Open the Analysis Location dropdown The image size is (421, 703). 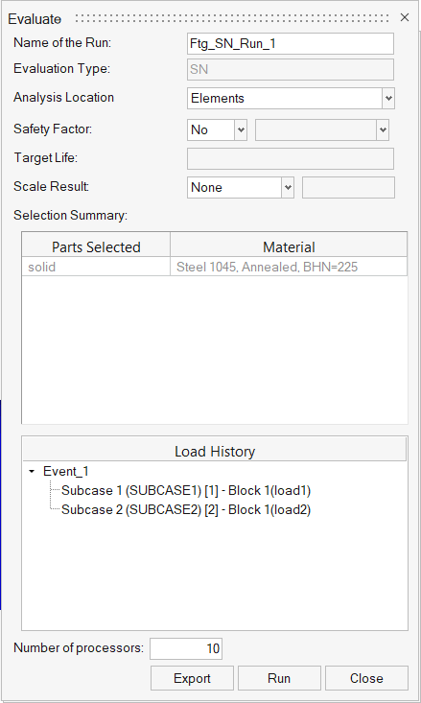pos(291,98)
